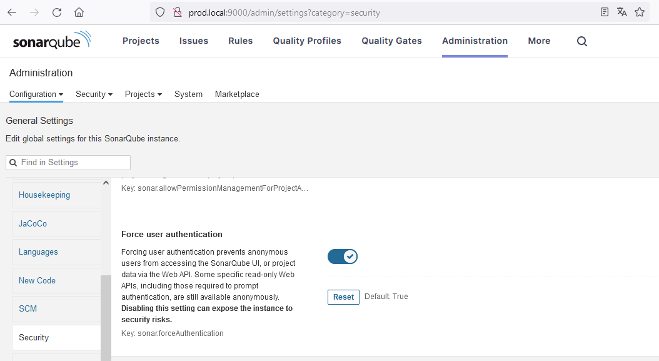Click the 'Key: sonar.forceAuthentication' text
Screen dimensions: 659x361
point(173,333)
